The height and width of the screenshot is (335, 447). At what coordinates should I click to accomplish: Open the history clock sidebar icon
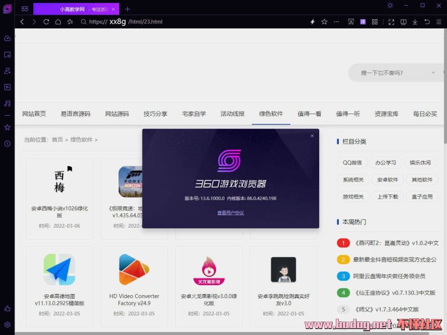pyautogui.click(x=7, y=144)
